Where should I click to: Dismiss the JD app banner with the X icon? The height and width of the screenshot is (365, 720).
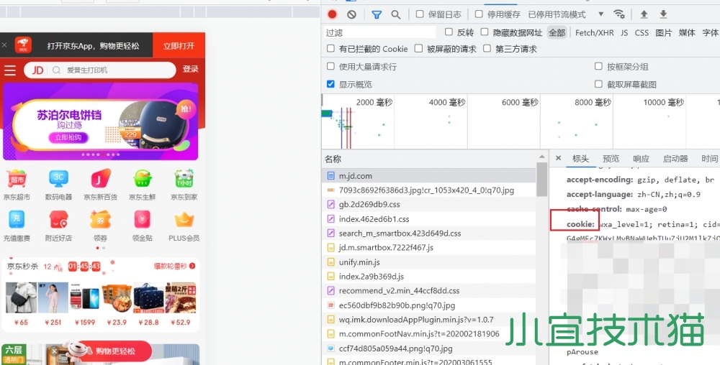(4, 45)
